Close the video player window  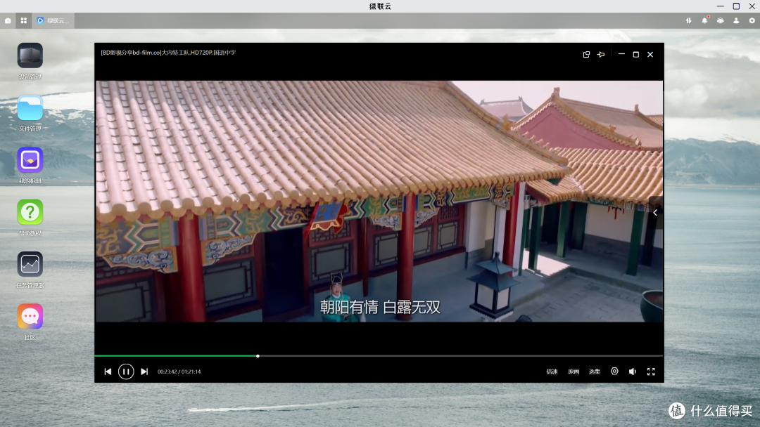(x=650, y=55)
